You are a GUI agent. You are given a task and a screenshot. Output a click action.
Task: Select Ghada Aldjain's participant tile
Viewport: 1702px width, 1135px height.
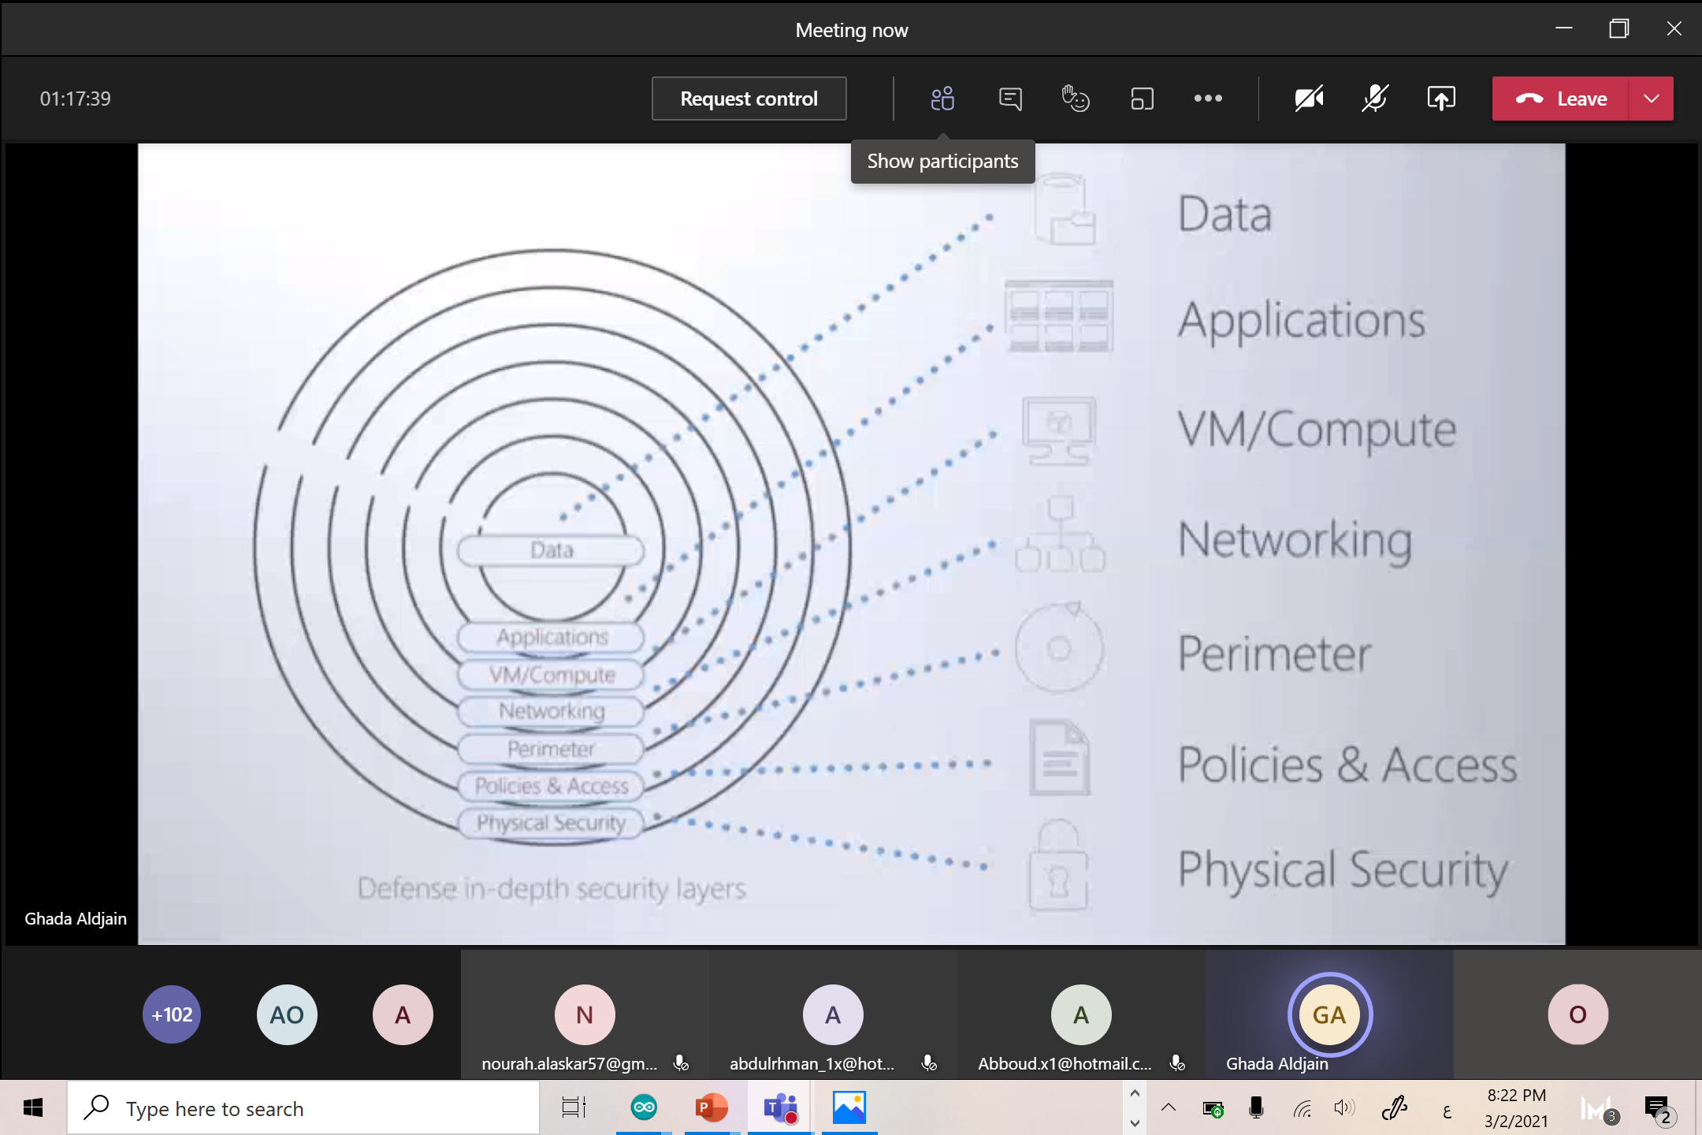1329,1014
